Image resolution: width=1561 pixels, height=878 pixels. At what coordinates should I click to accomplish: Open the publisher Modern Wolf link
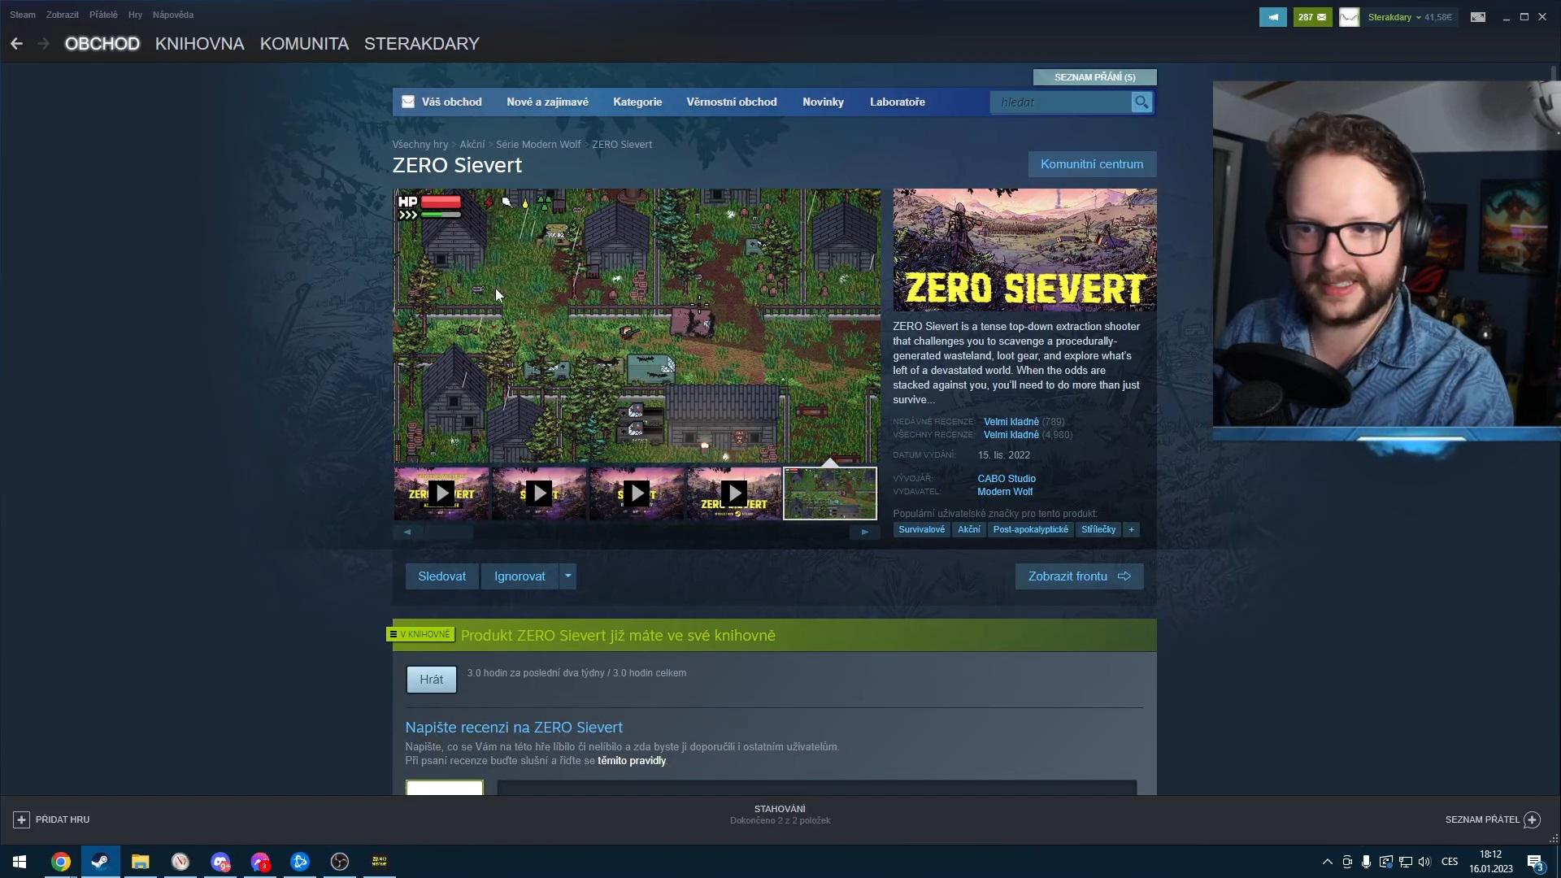1005,492
